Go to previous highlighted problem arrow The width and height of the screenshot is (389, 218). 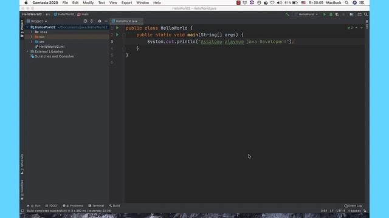click(x=357, y=28)
